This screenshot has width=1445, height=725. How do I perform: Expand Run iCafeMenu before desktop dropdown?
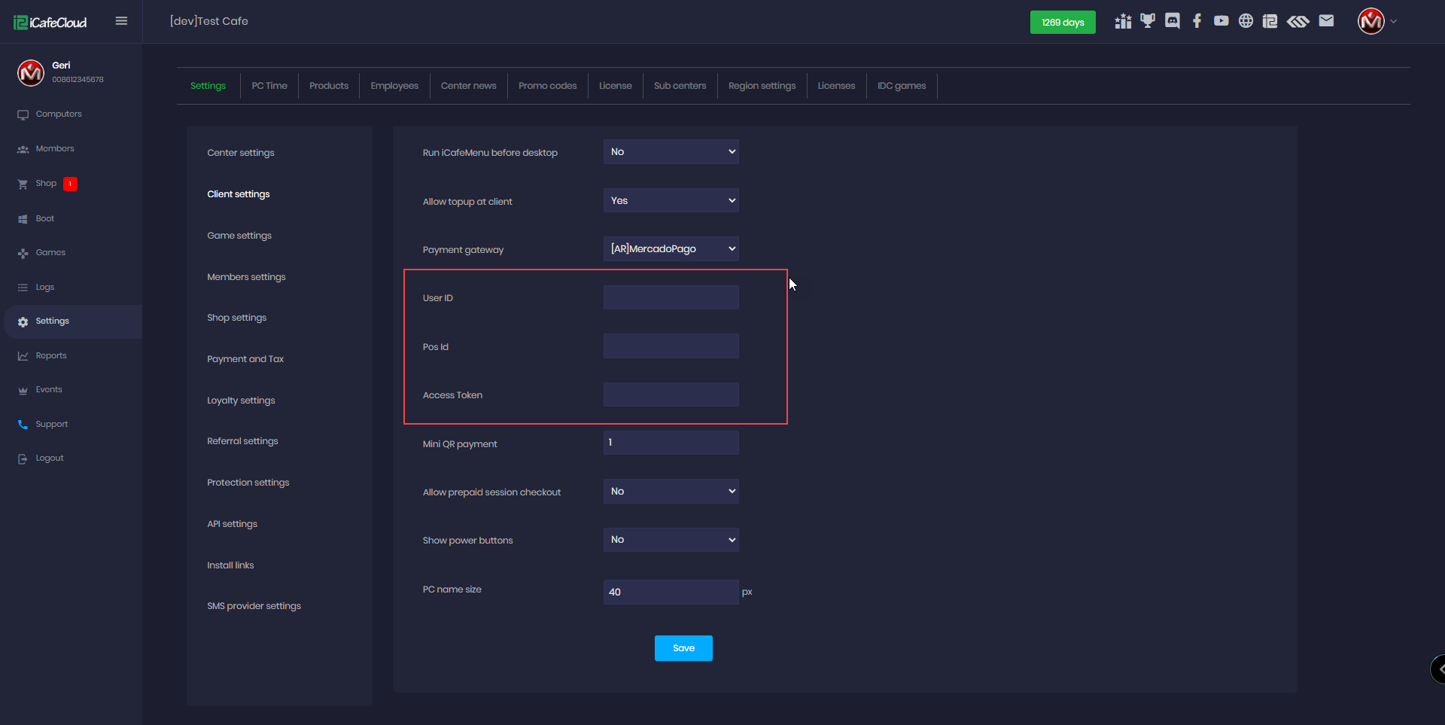[671, 152]
